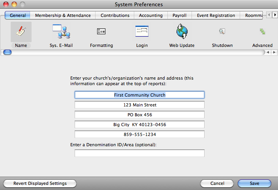This screenshot has width=278, height=190.
Task: Open the Web Update icon
Action: (x=182, y=32)
